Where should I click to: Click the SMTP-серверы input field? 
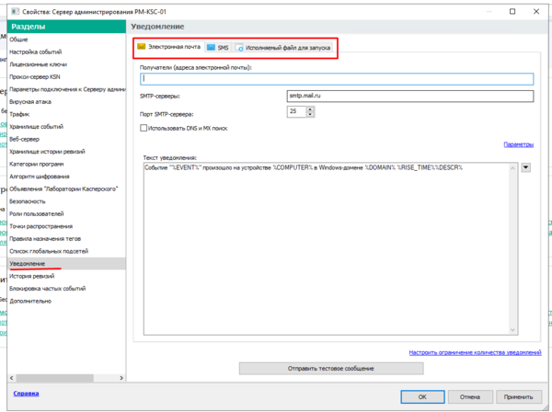(x=410, y=96)
